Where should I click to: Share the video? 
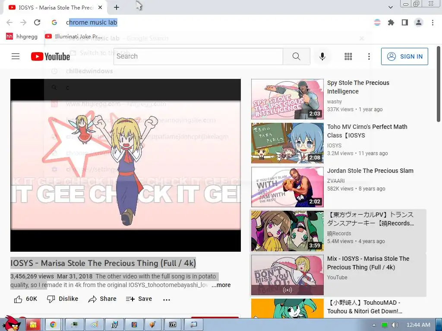(102, 299)
